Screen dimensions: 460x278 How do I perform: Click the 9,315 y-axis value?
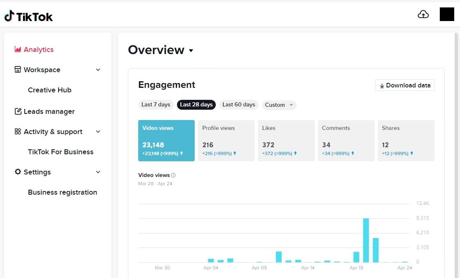click(x=422, y=218)
